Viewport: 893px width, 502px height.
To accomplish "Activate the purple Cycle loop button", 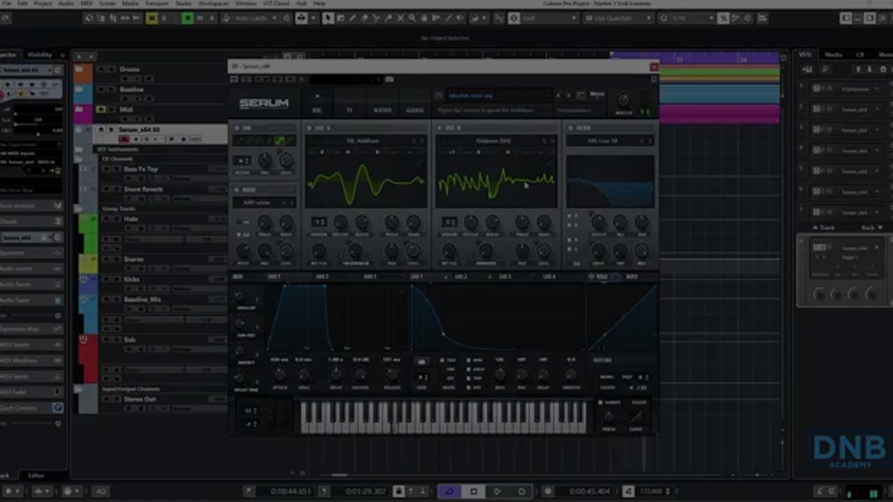I will click(x=449, y=492).
